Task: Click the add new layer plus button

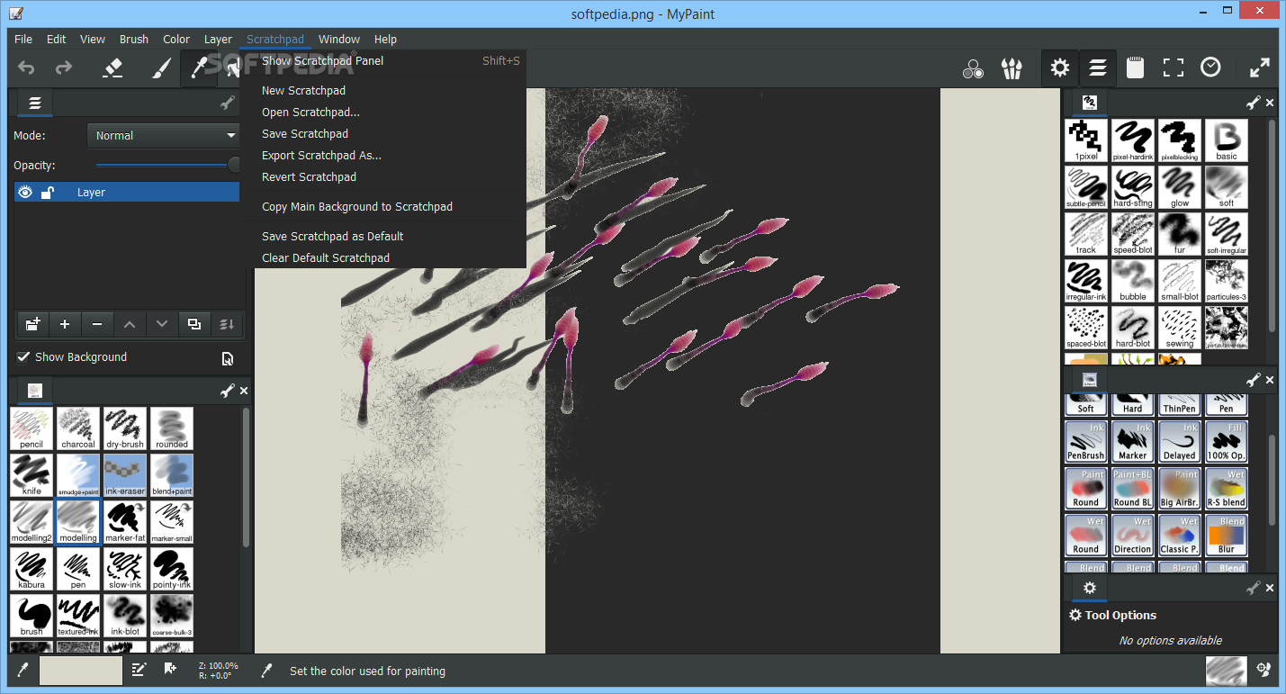Action: click(x=65, y=324)
